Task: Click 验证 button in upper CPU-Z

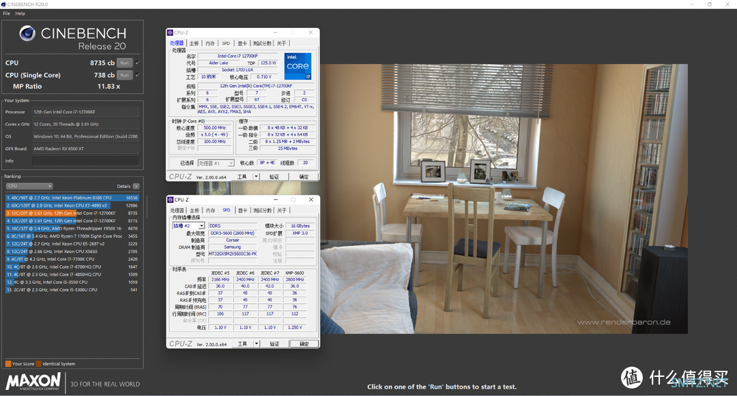Action: click(x=274, y=177)
